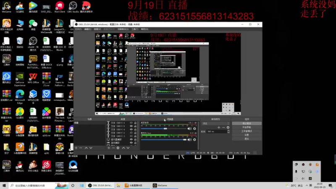Move scene up in scenes list
Viewport: 336px width, 189px height.
(x=86, y=148)
